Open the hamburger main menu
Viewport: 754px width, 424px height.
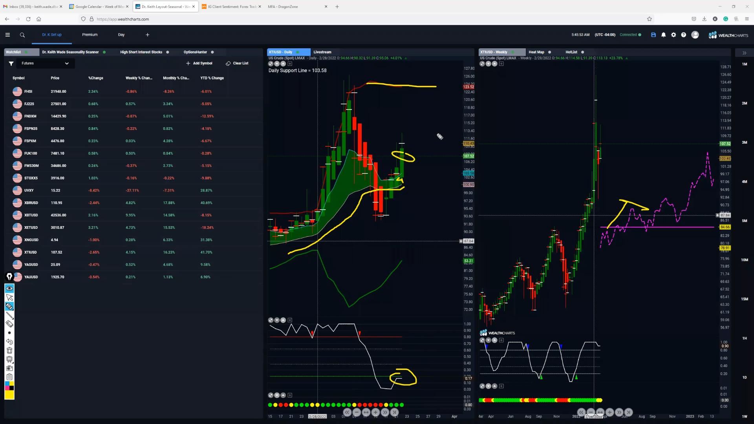pos(7,35)
